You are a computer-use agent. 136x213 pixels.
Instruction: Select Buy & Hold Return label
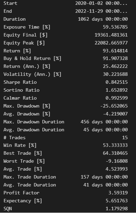click(32, 59)
